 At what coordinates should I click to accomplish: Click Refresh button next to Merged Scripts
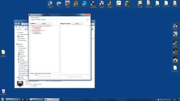77,24
